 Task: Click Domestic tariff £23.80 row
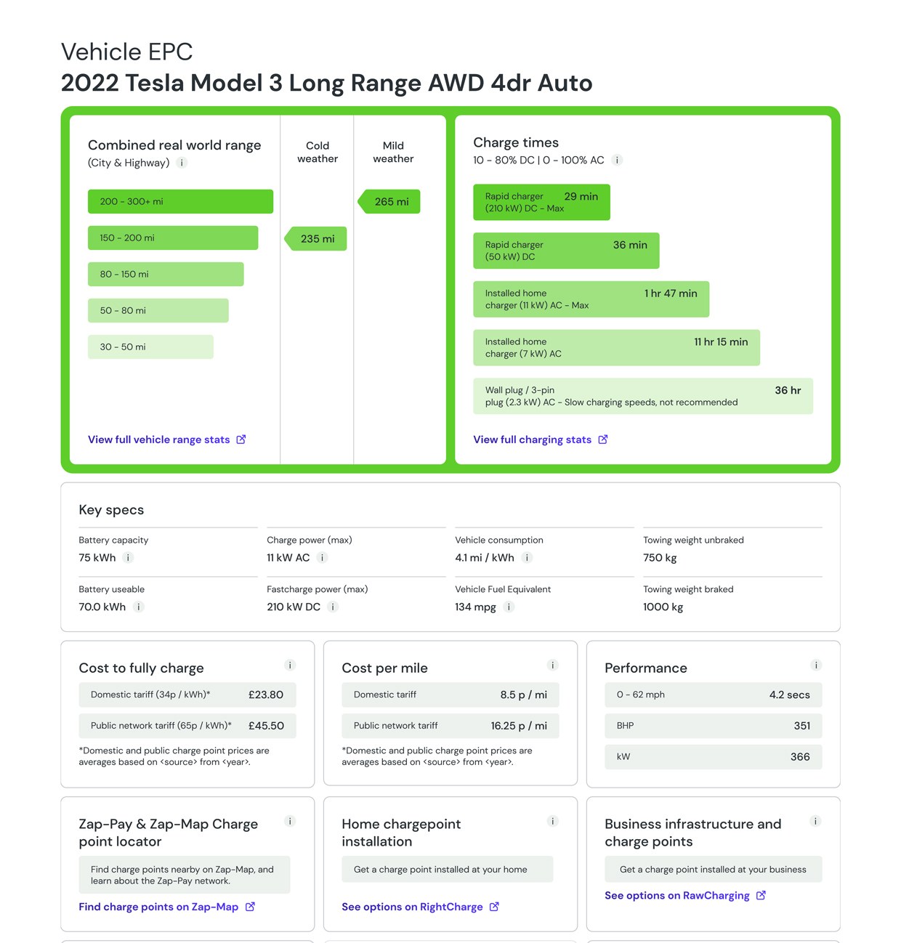click(187, 695)
